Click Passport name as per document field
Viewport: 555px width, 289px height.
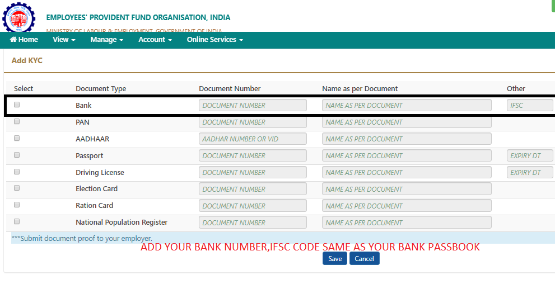407,155
